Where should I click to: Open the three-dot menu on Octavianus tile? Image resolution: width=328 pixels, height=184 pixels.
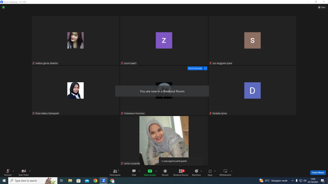coord(205,68)
